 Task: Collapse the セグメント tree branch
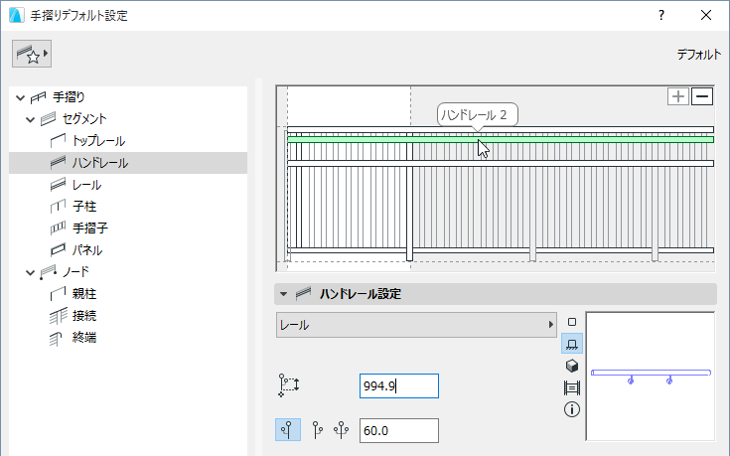pos(31,119)
